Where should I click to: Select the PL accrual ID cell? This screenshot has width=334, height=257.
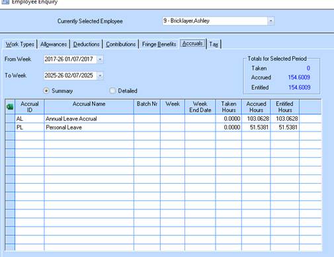coord(30,128)
